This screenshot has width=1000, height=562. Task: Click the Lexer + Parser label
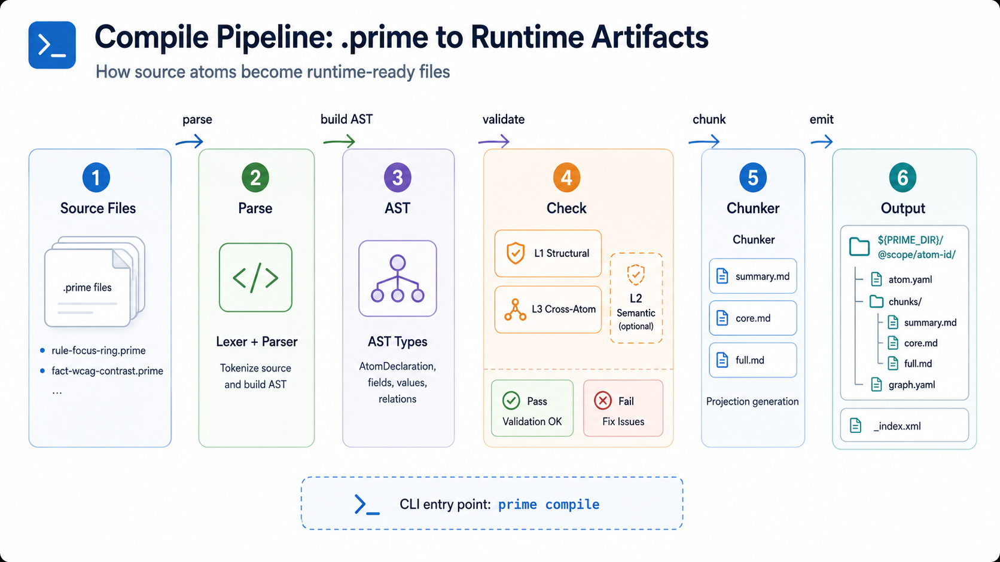(x=257, y=342)
